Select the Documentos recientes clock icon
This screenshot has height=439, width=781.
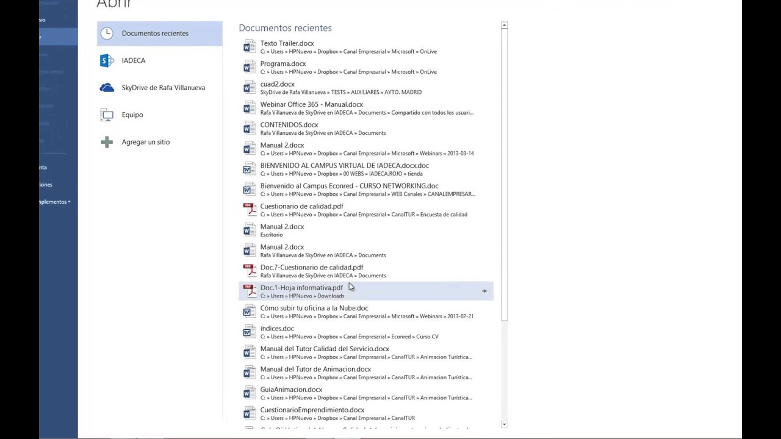pos(107,34)
